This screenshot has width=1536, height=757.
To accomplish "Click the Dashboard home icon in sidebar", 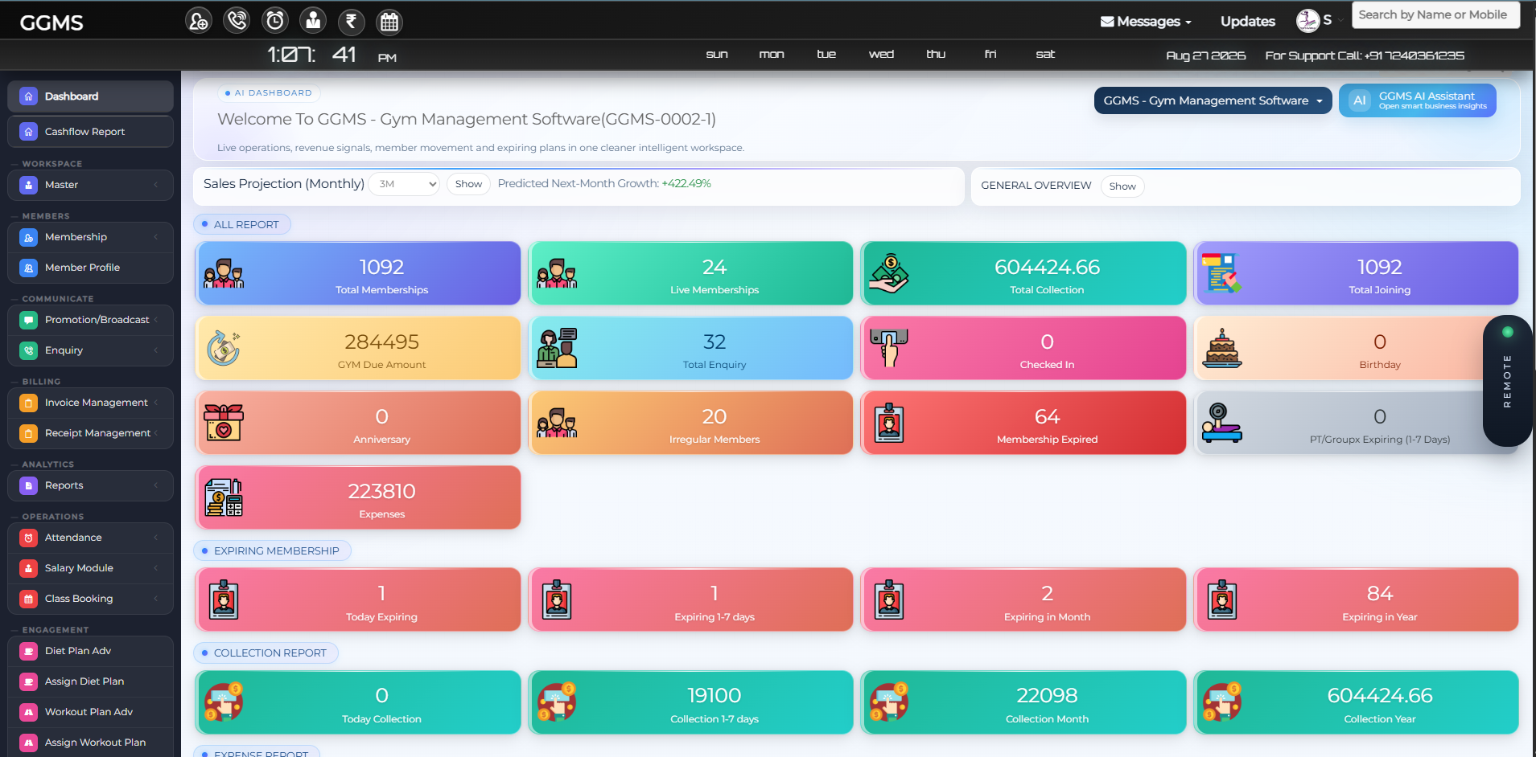I will pos(29,96).
